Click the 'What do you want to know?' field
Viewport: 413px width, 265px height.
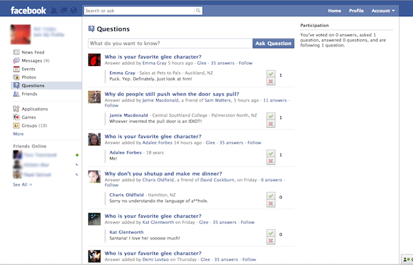click(170, 43)
